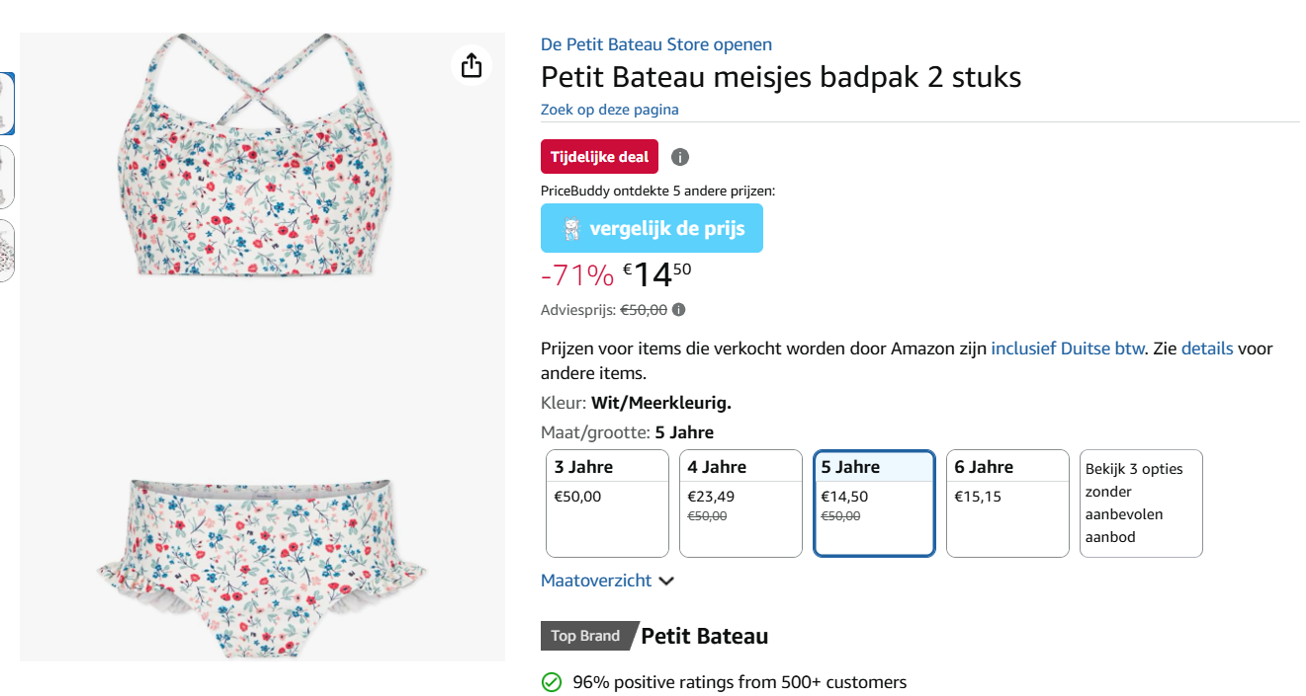Click the PriceBuddy robot icon
The height and width of the screenshot is (696, 1306).
coord(569,227)
